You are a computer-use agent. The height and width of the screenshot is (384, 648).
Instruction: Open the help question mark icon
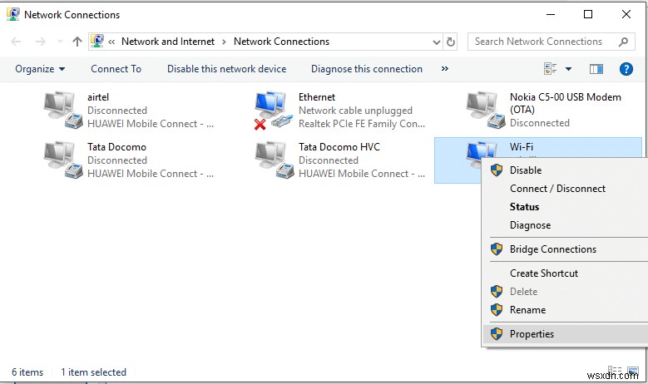coord(626,69)
